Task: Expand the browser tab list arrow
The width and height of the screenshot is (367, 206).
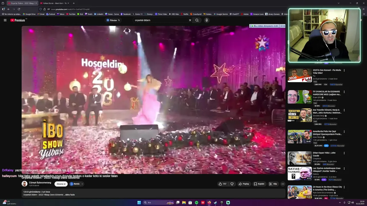Action: 339,3
